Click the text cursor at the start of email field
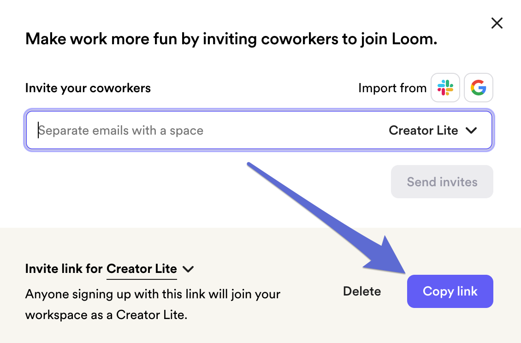The image size is (521, 343). [x=38, y=130]
